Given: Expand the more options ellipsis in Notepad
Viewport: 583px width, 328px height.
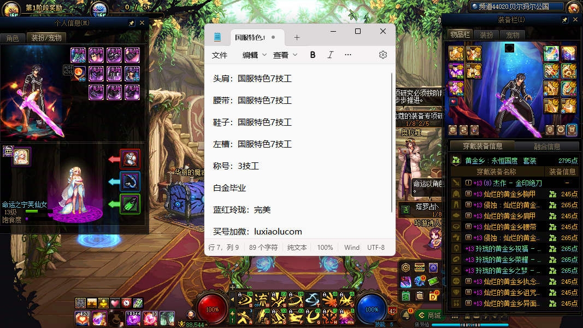Looking at the screenshot, I should [x=348, y=55].
